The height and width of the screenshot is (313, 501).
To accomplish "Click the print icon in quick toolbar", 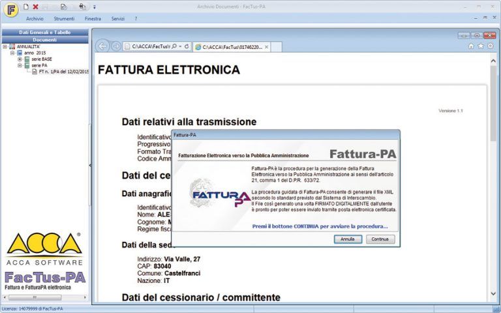I will tap(82, 7).
